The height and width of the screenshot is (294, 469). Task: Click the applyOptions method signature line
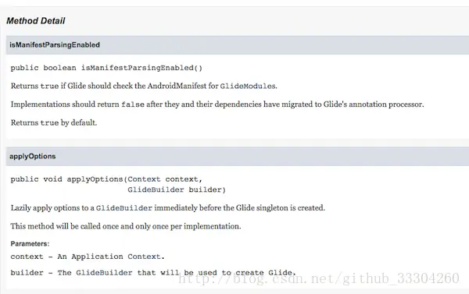click(x=106, y=179)
